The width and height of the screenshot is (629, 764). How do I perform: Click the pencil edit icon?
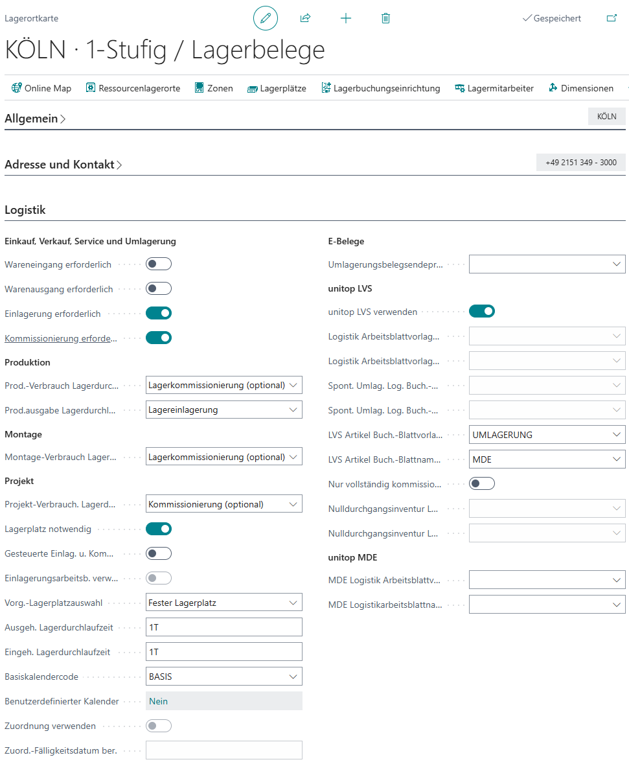(x=265, y=18)
